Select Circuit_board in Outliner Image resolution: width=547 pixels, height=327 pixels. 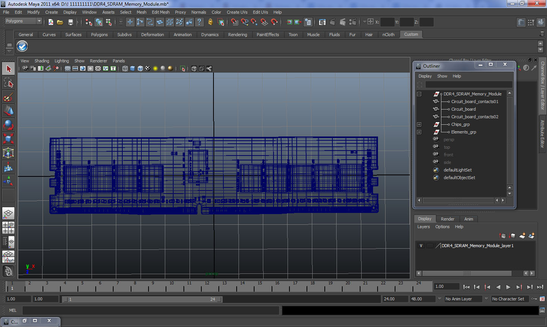click(x=463, y=109)
